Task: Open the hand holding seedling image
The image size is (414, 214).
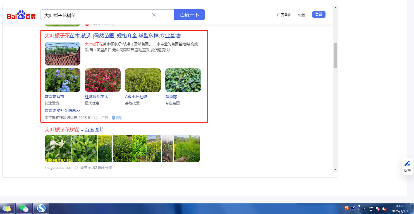Action: [x=187, y=149]
